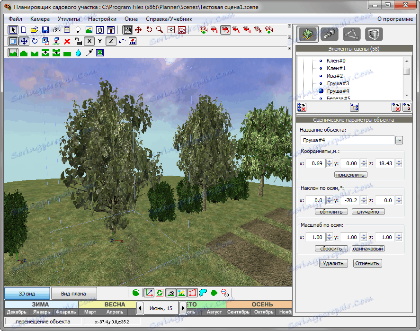Select the raise terrain hill tool

pyautogui.click(x=24, y=53)
